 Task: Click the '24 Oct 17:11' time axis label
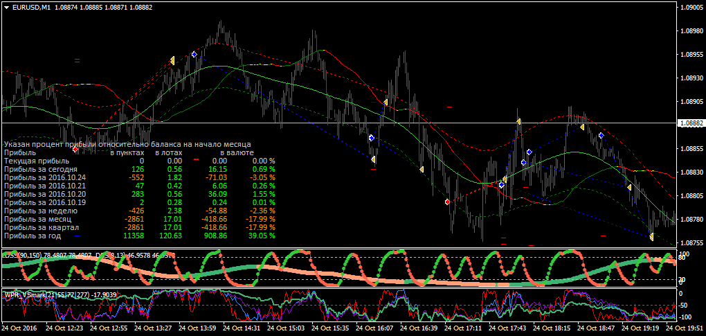(x=463, y=328)
